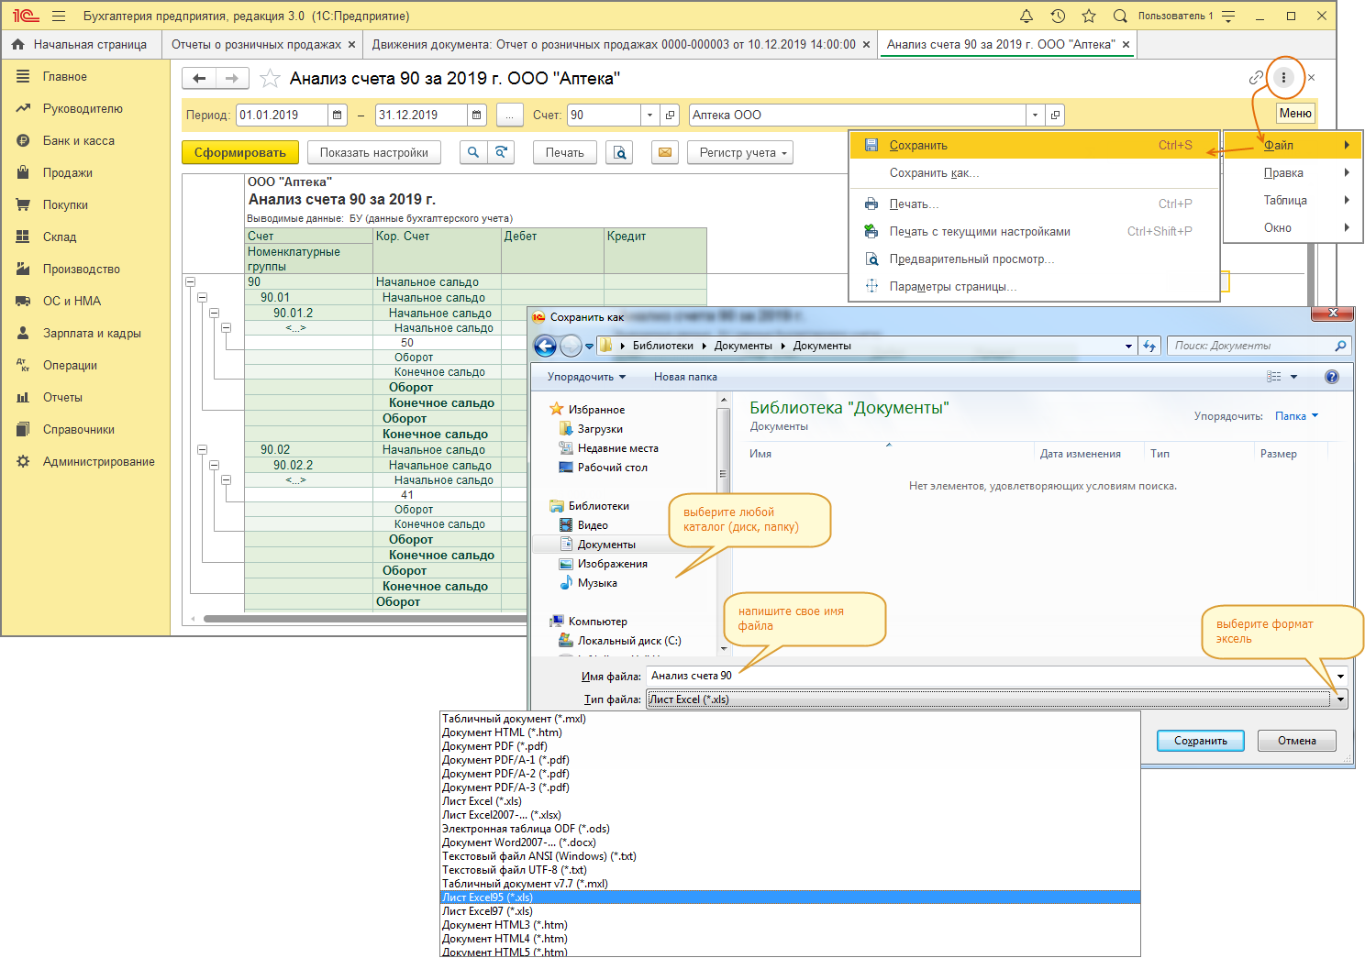Open Упорядочить dropdown in Save As dialog
This screenshot has height=958, width=1365.
point(586,377)
